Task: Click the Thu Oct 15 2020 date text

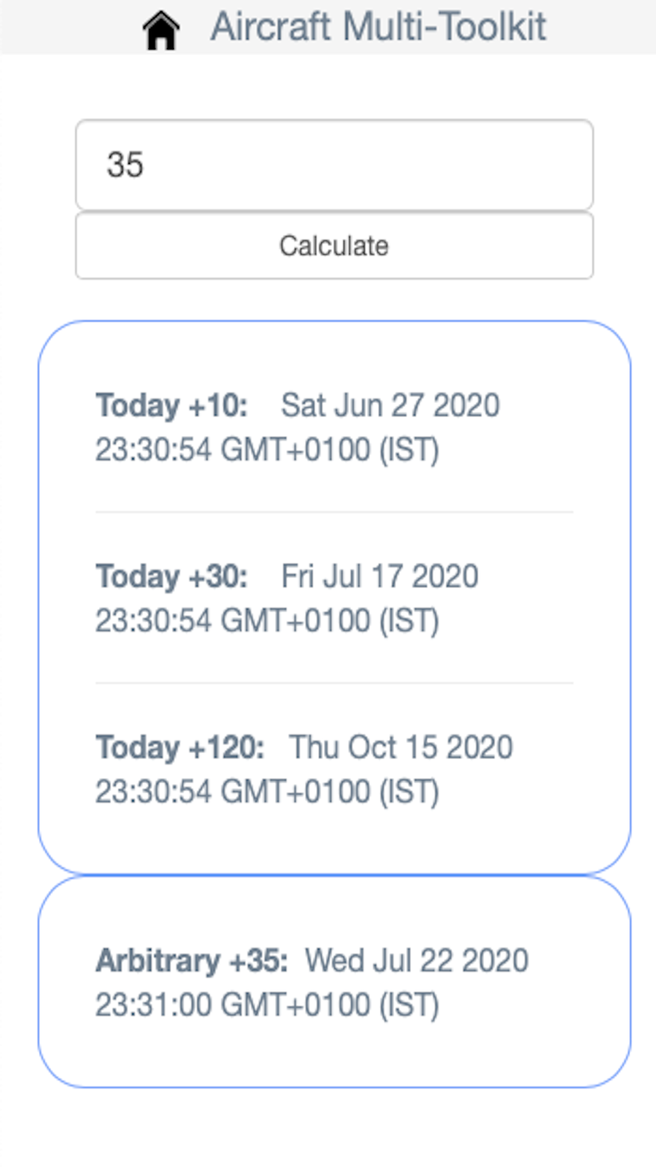Action: tap(401, 748)
